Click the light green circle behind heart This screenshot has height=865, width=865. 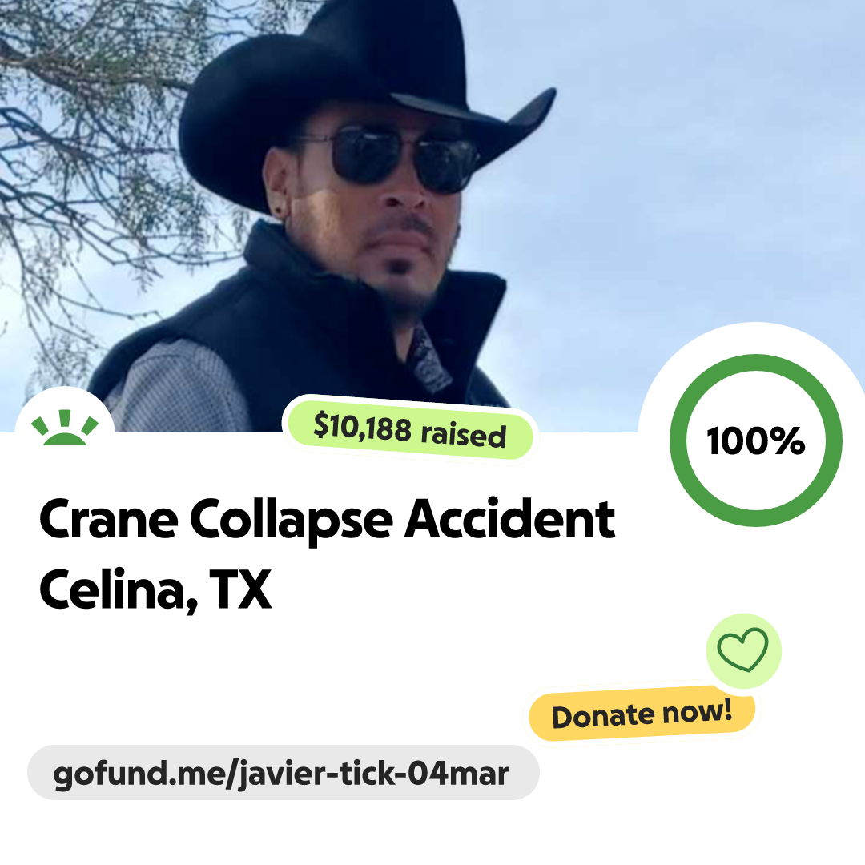click(743, 651)
